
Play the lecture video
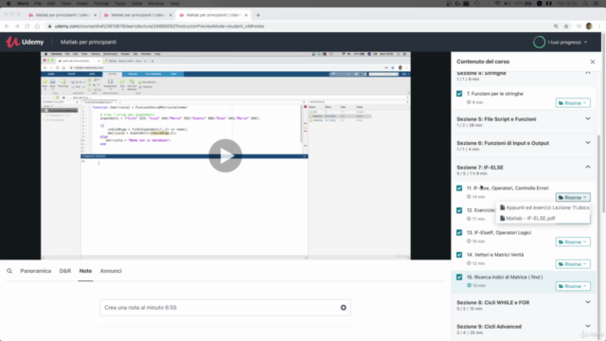pyautogui.click(x=225, y=155)
